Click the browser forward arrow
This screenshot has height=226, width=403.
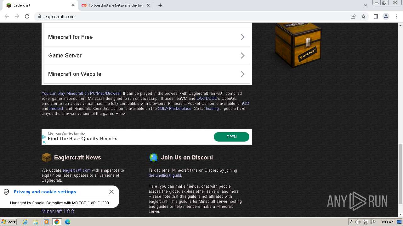(17, 16)
